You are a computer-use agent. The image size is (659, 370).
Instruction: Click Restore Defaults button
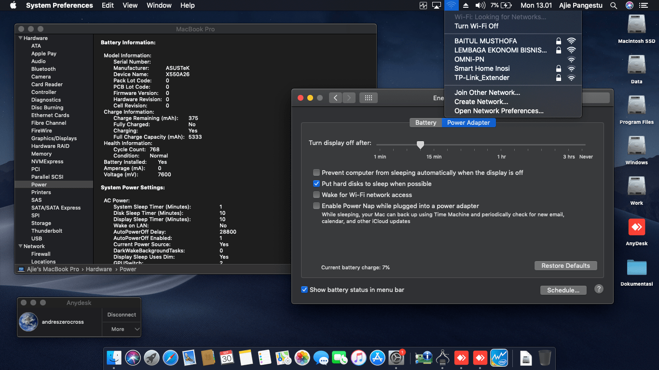tap(565, 265)
